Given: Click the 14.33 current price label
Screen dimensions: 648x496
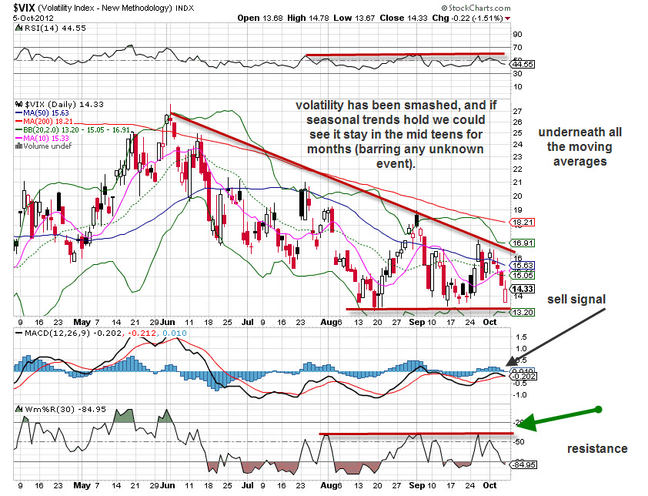Looking at the screenshot, I should 523,290.
